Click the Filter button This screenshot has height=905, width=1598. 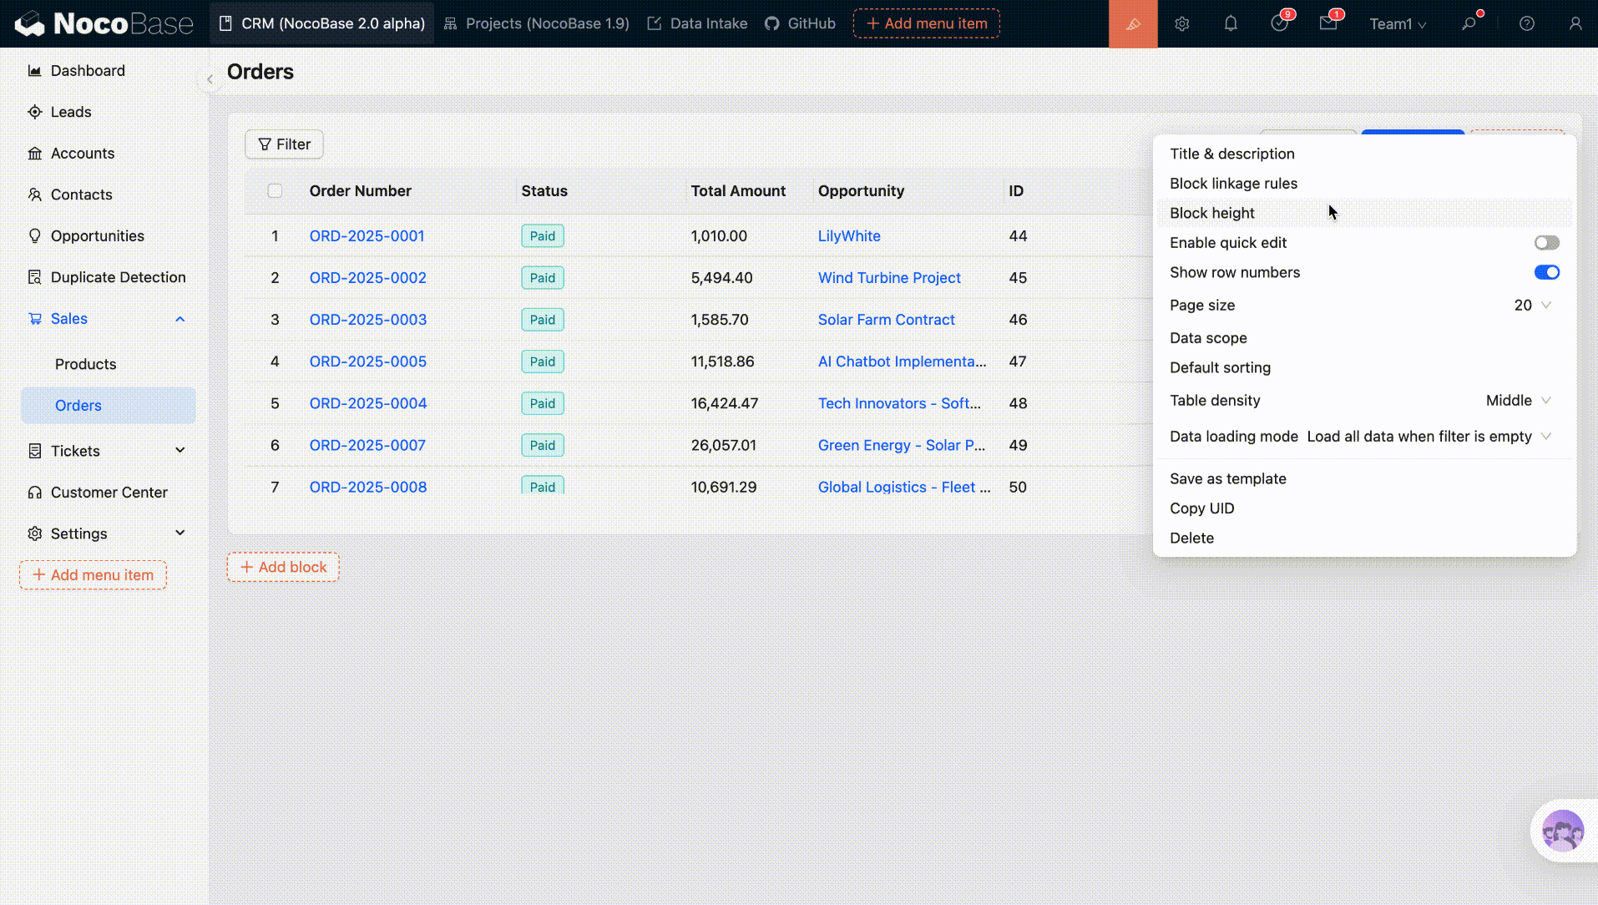click(284, 144)
